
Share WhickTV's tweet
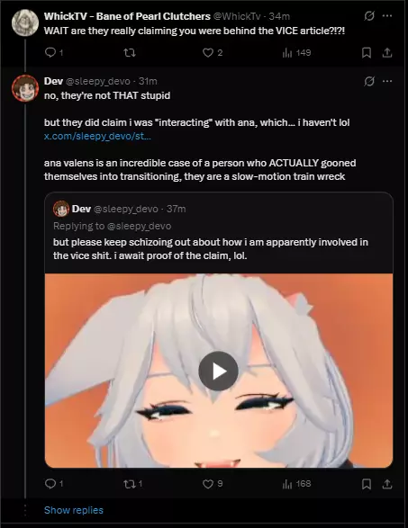click(x=387, y=53)
